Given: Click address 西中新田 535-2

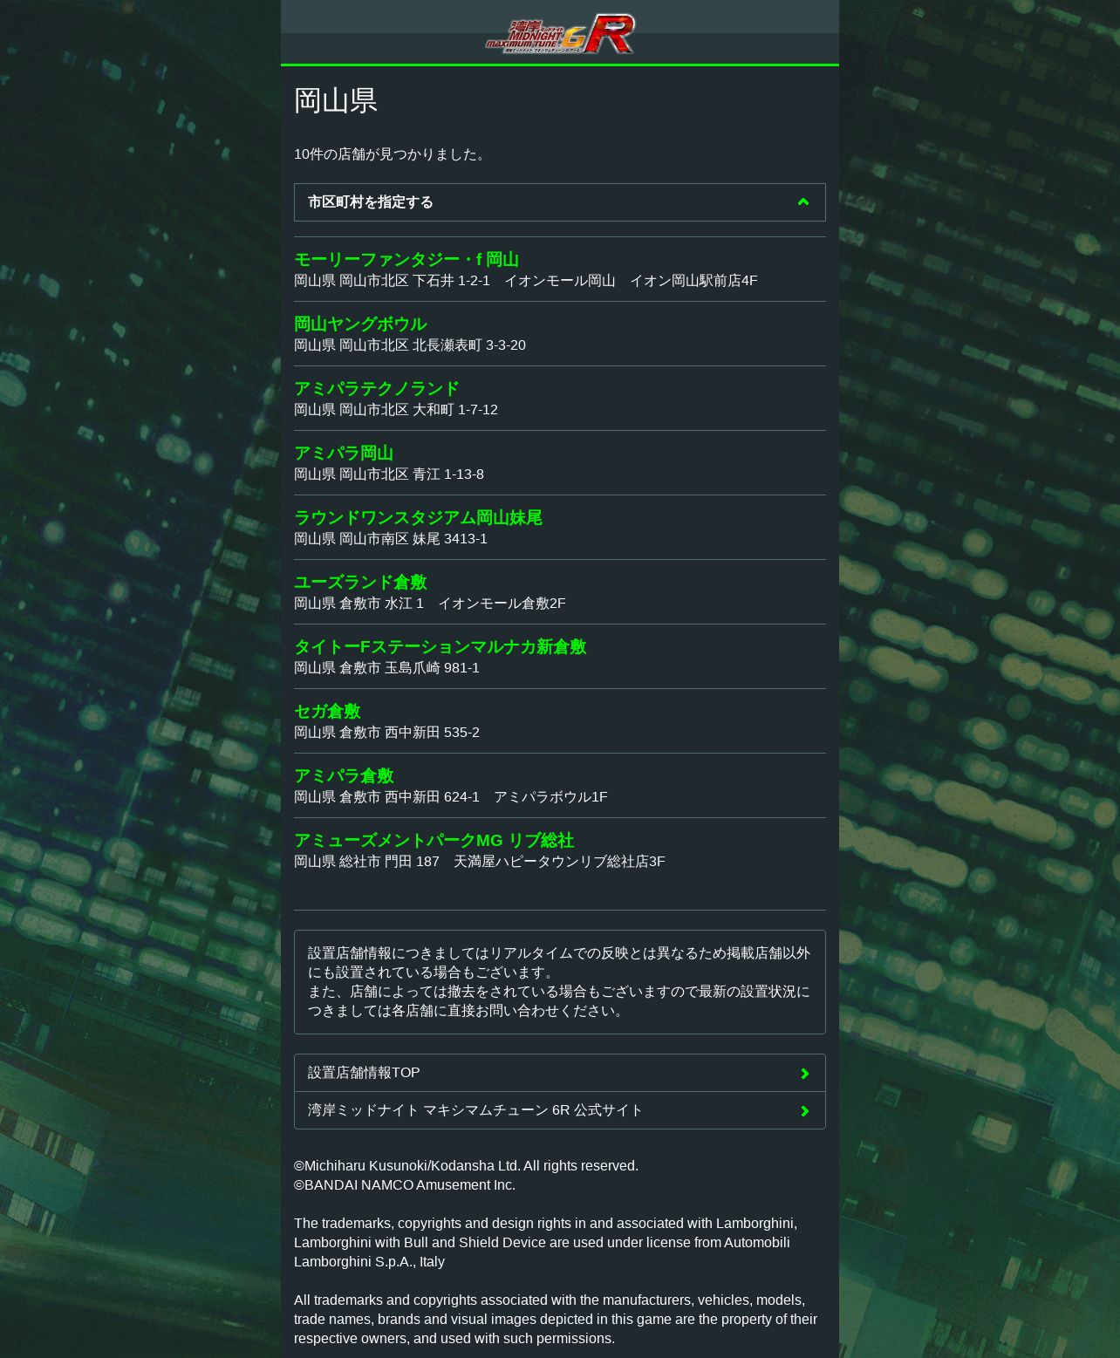Looking at the screenshot, I should pyautogui.click(x=386, y=733).
